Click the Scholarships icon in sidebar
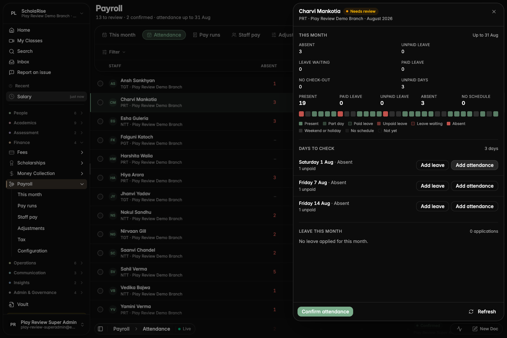The height and width of the screenshot is (338, 507). 12,163
